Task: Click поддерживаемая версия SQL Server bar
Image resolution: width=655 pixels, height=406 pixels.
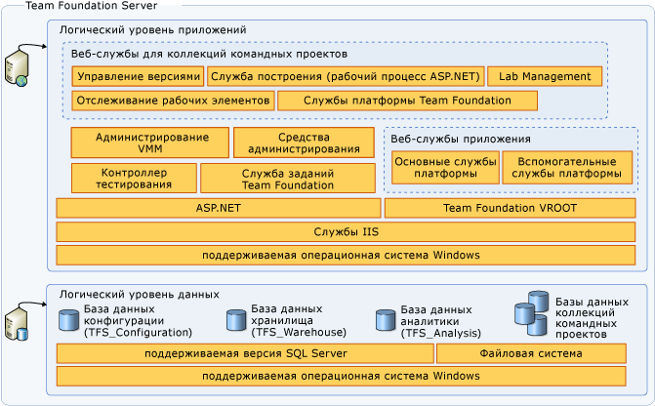Action: pos(245,353)
